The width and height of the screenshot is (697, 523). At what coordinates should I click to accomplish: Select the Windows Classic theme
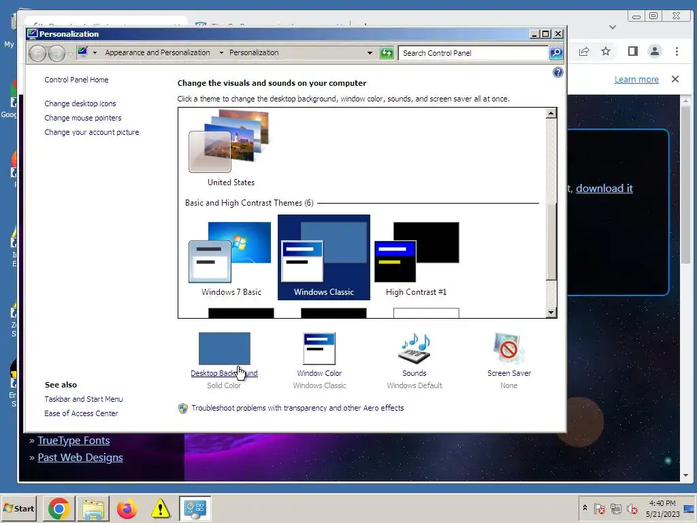pos(323,257)
